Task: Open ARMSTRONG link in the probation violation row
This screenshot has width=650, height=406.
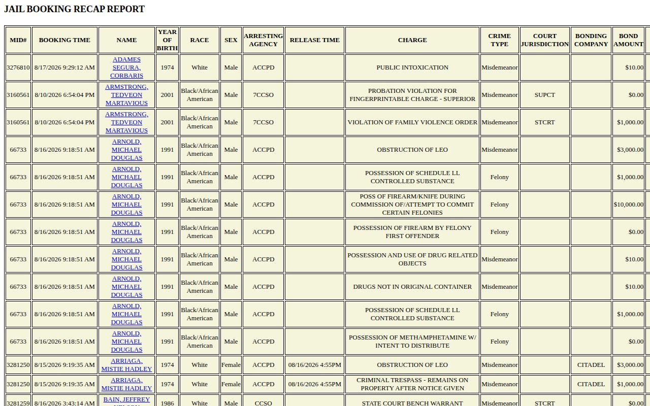Action: (x=126, y=95)
